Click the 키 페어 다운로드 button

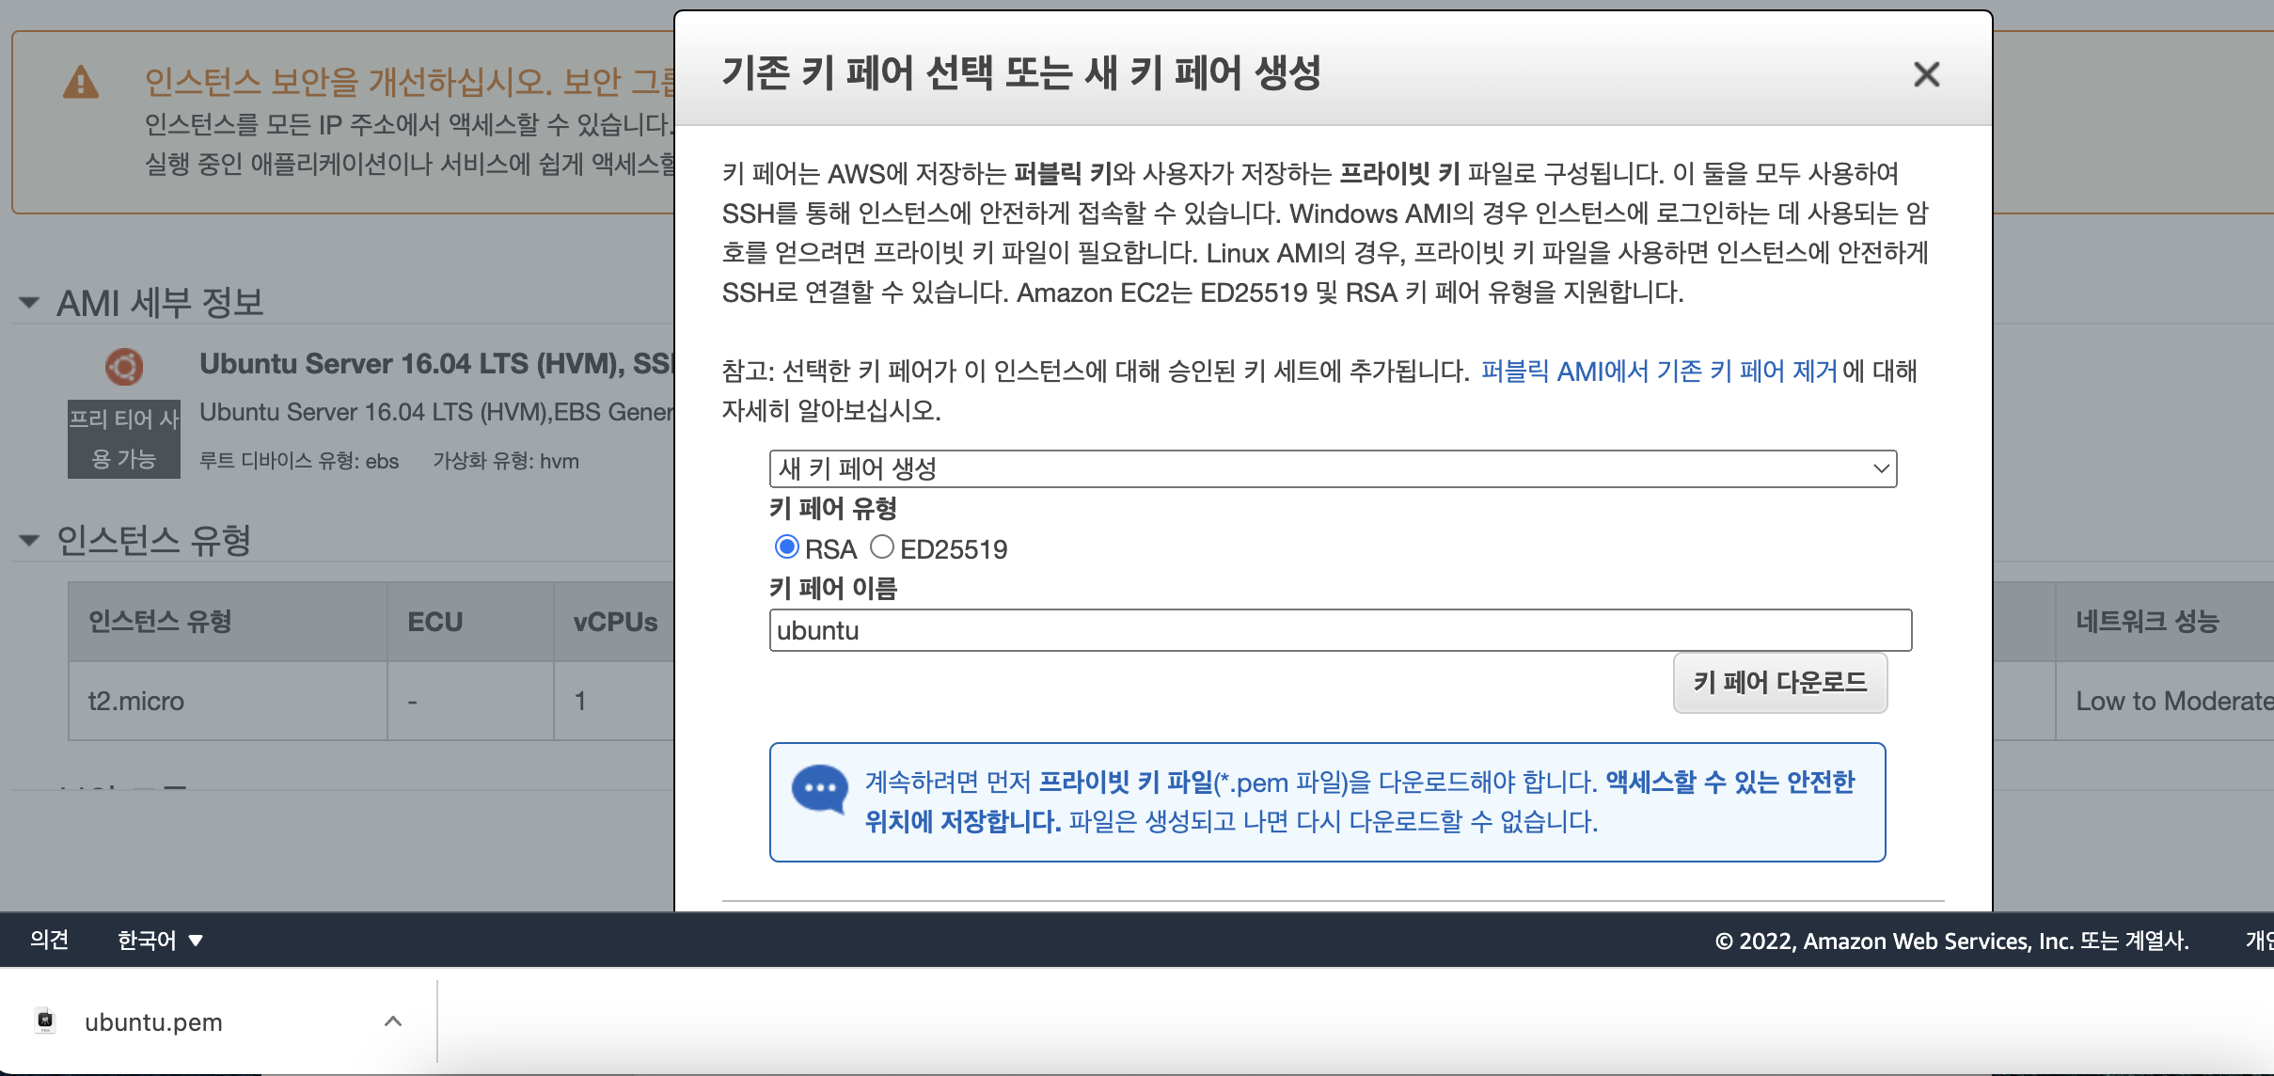1779,683
